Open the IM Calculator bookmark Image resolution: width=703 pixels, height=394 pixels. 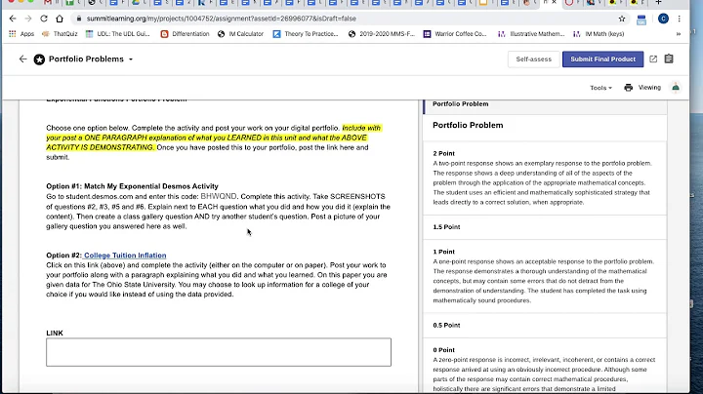[x=240, y=34]
